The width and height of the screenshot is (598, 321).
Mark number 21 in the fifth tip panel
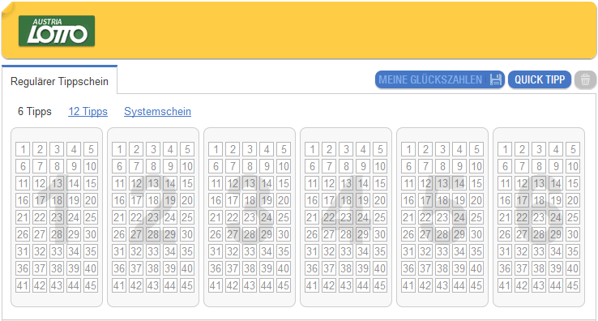pyautogui.click(x=408, y=217)
